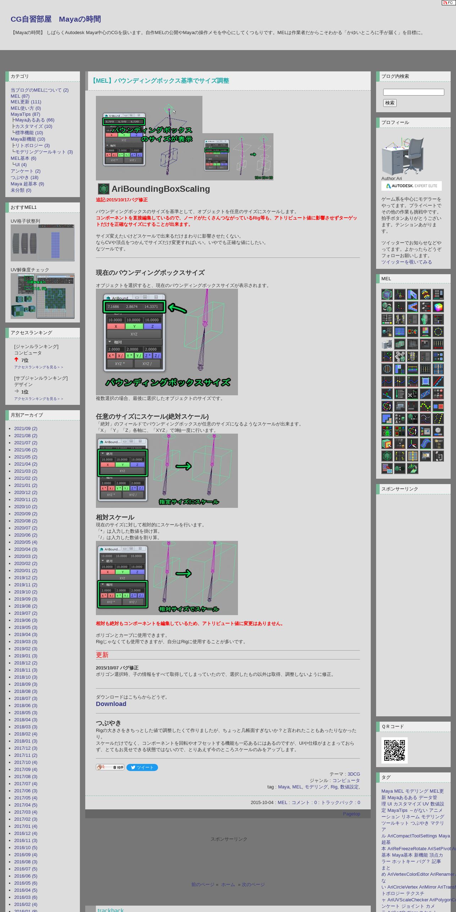This screenshot has height=912, width=456.
Task: Open the 数値設定 tag link under article
Action: 349,787
